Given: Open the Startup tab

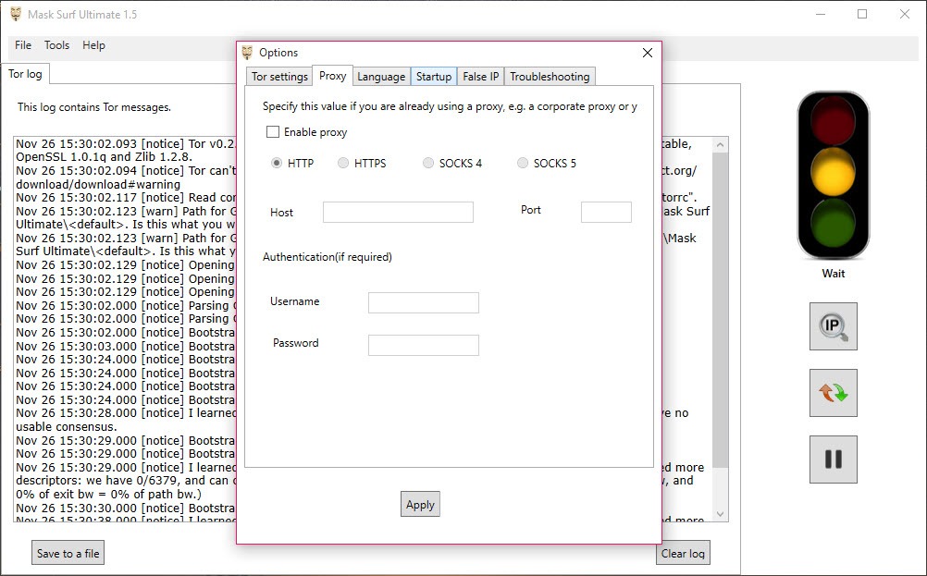Looking at the screenshot, I should 433,77.
